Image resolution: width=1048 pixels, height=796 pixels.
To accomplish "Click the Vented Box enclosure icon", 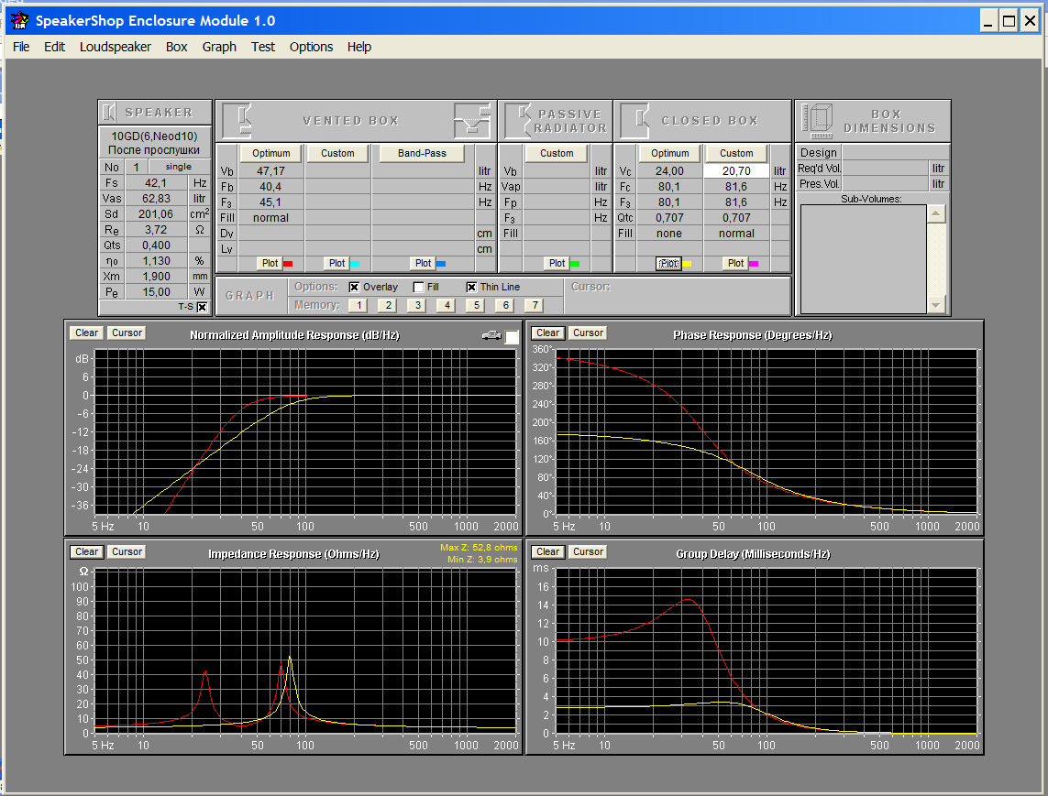I will pos(238,120).
